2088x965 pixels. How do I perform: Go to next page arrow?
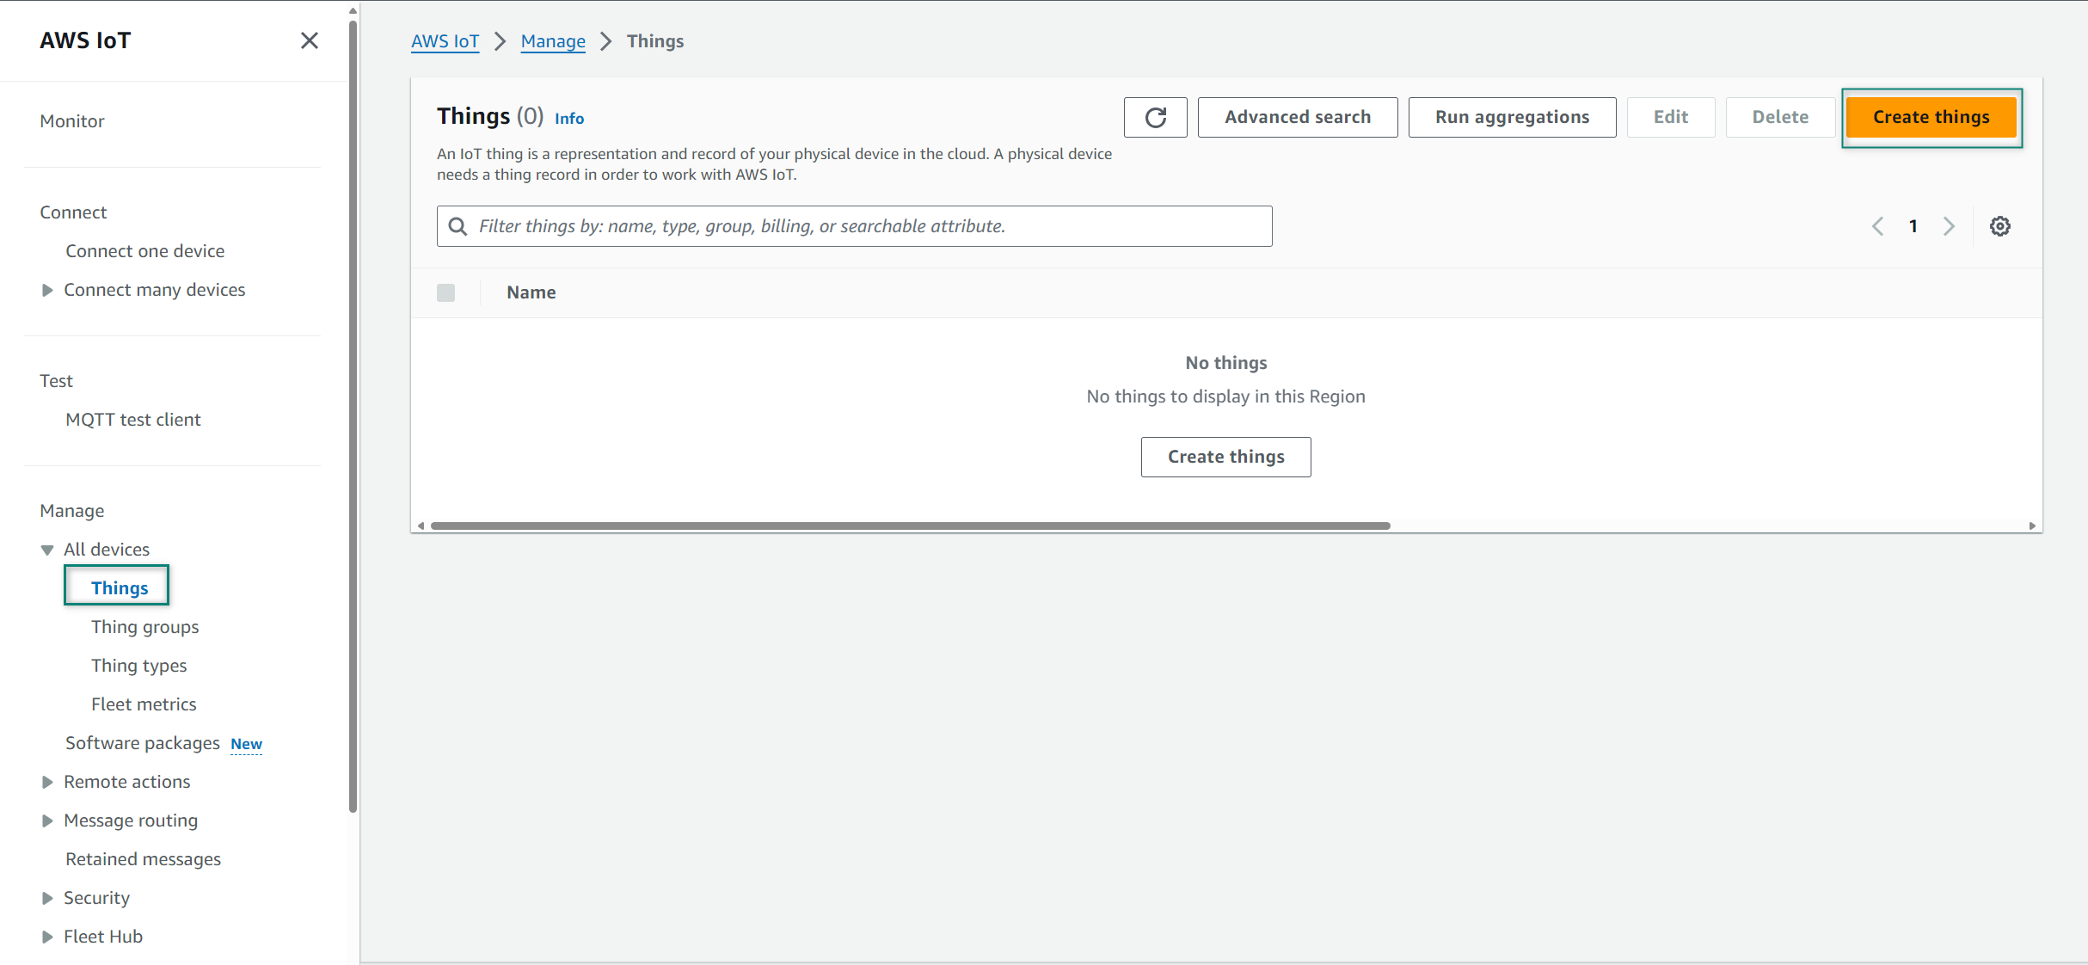[1949, 226]
